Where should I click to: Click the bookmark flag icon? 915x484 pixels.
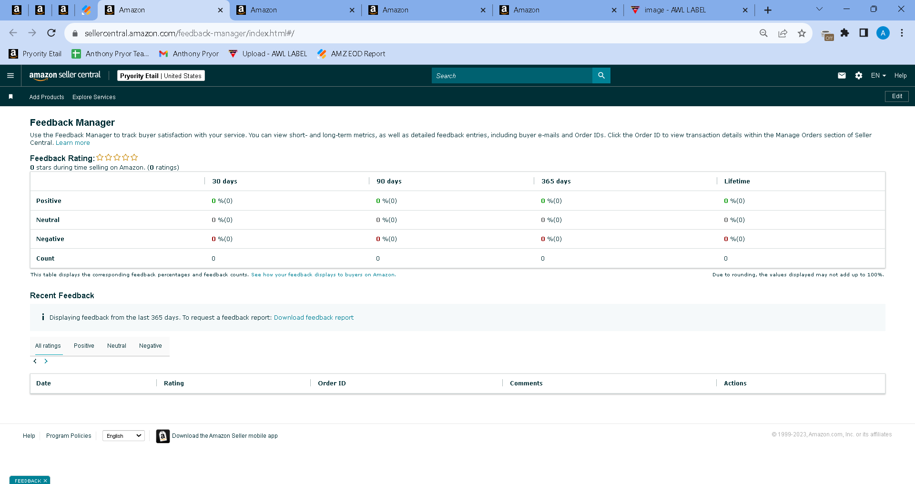click(10, 97)
